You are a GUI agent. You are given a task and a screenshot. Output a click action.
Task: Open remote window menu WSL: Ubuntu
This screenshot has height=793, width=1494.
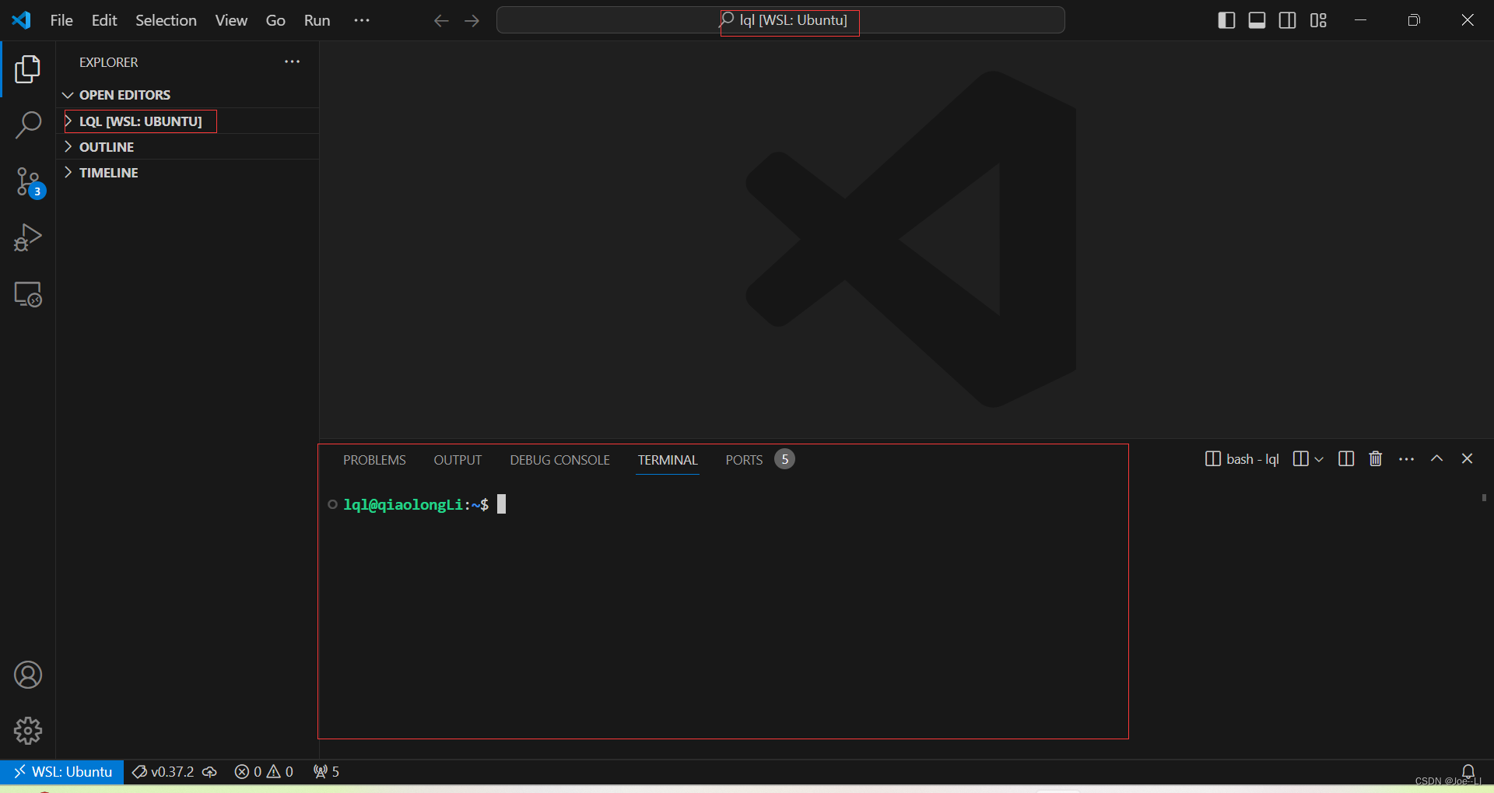[x=62, y=771]
